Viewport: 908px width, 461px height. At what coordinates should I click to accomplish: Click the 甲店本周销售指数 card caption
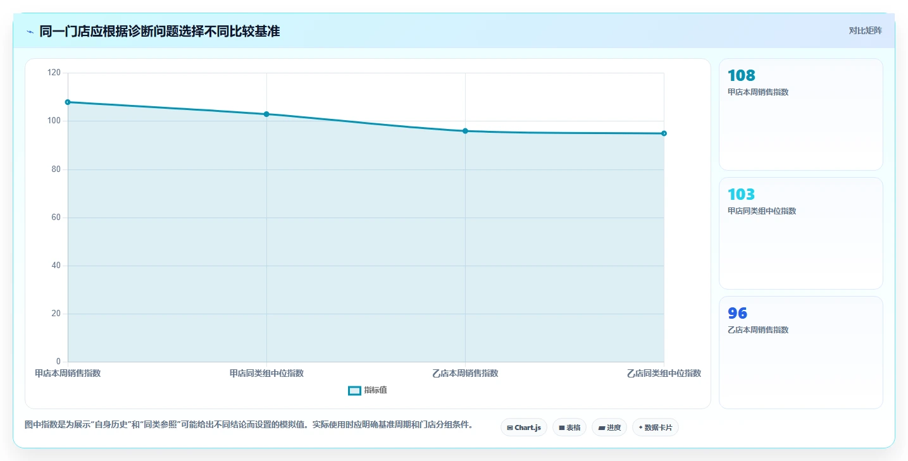[x=758, y=92]
